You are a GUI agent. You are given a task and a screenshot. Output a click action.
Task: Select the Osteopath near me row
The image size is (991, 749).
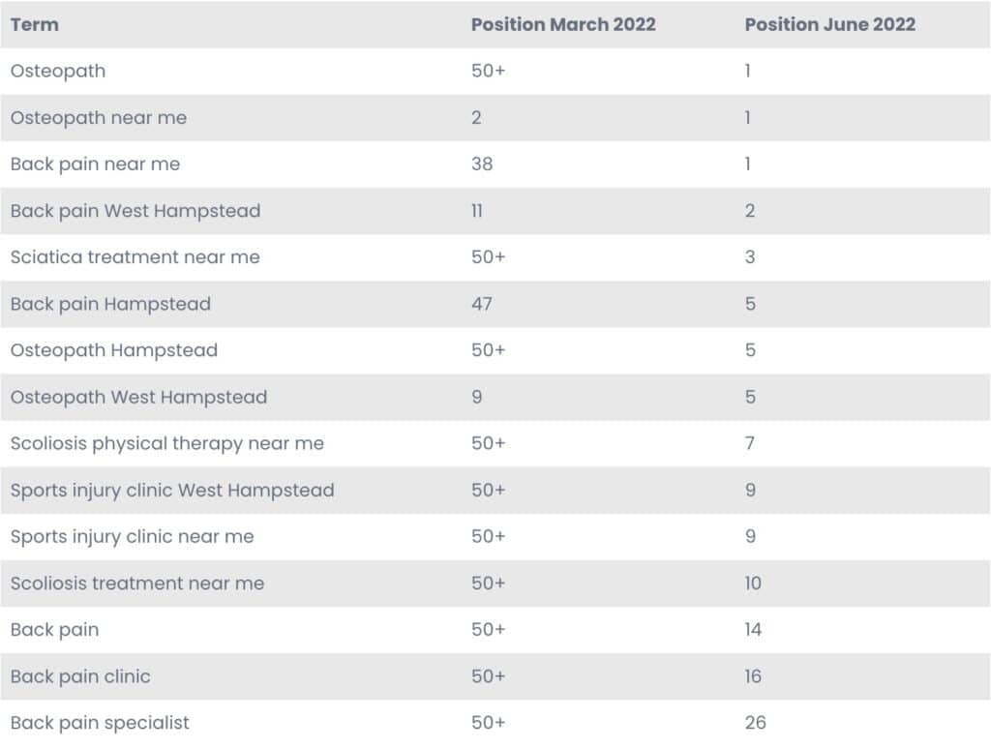[495, 117]
